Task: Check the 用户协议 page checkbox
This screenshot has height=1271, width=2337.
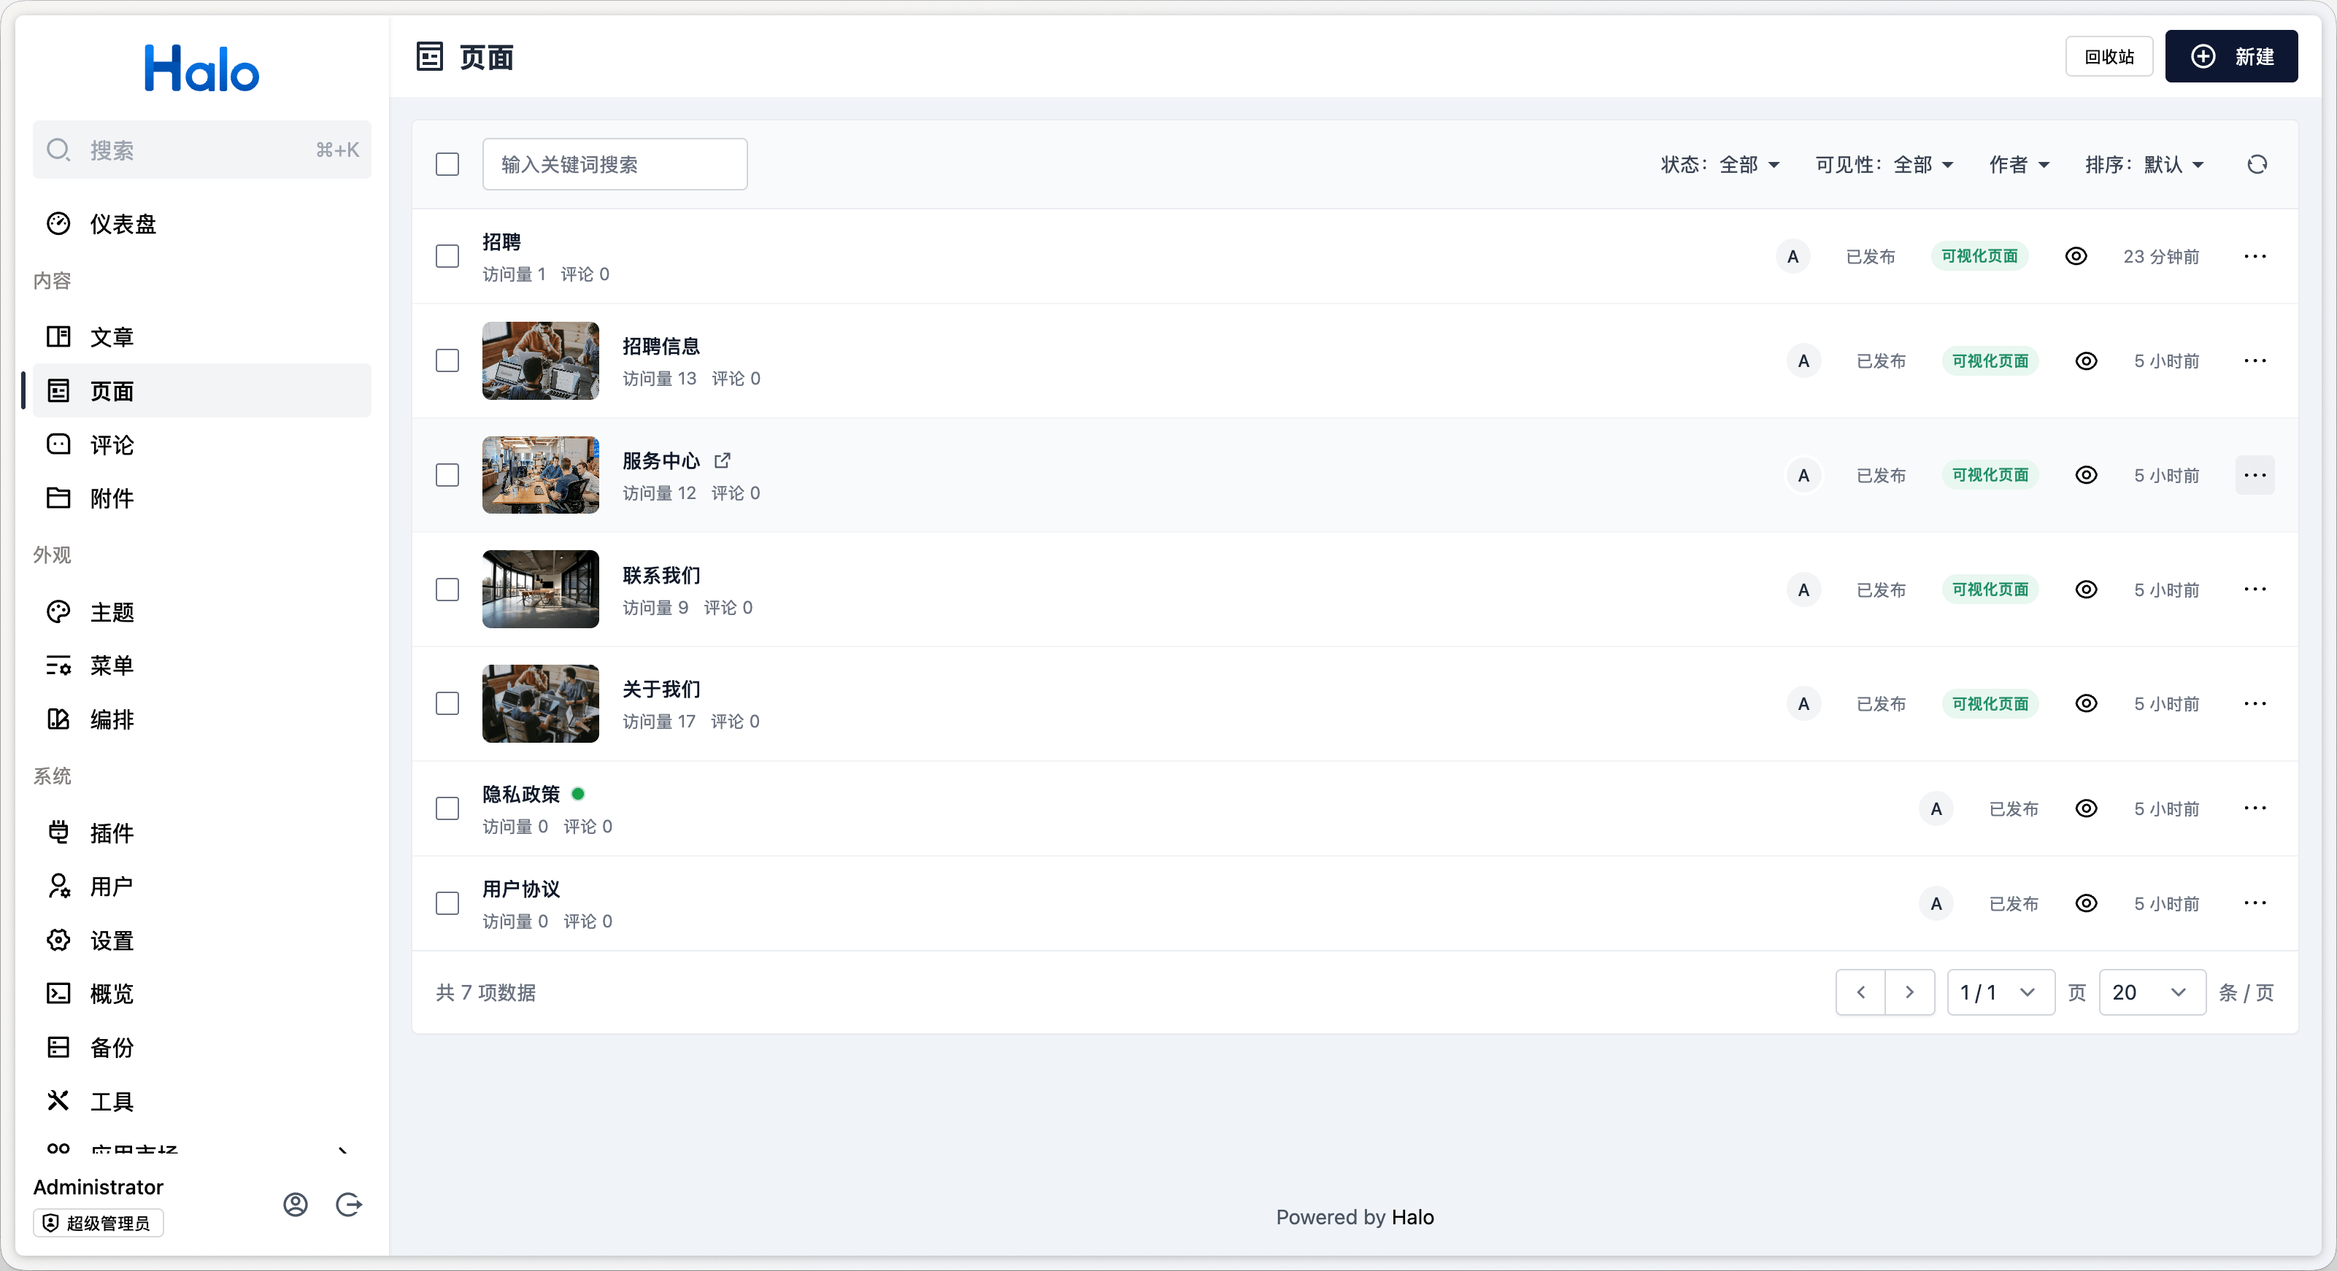Action: tap(447, 903)
